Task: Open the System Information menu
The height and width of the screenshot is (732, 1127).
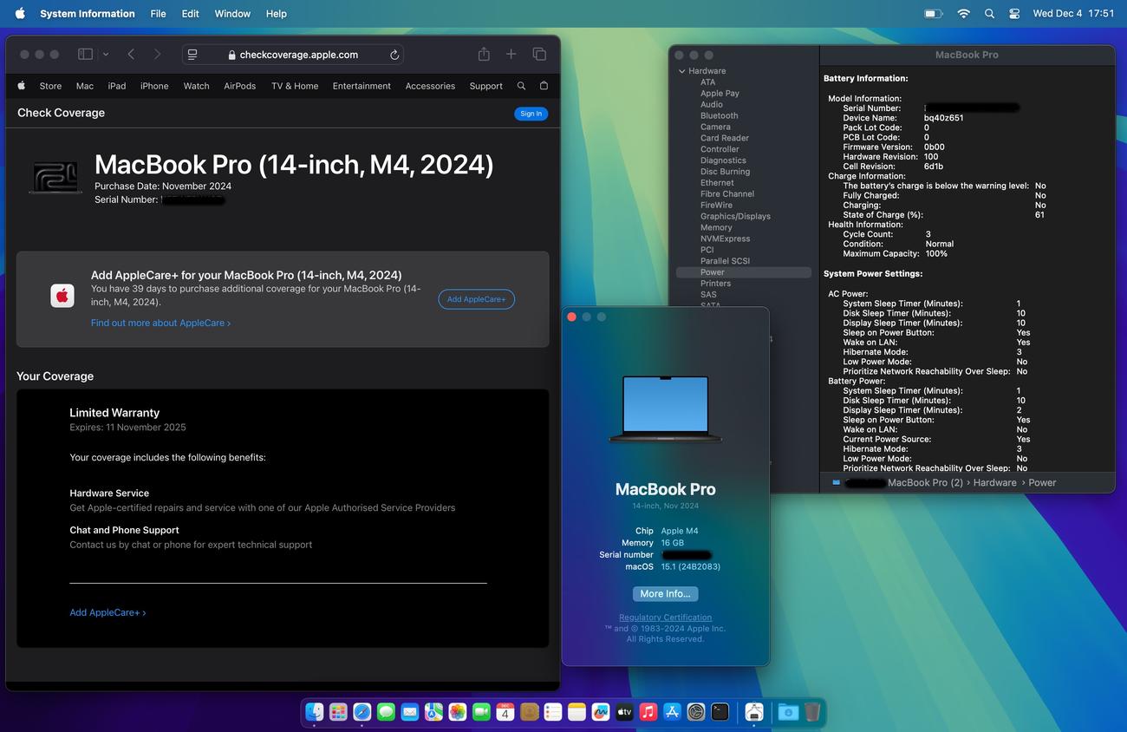Action: tap(88, 14)
